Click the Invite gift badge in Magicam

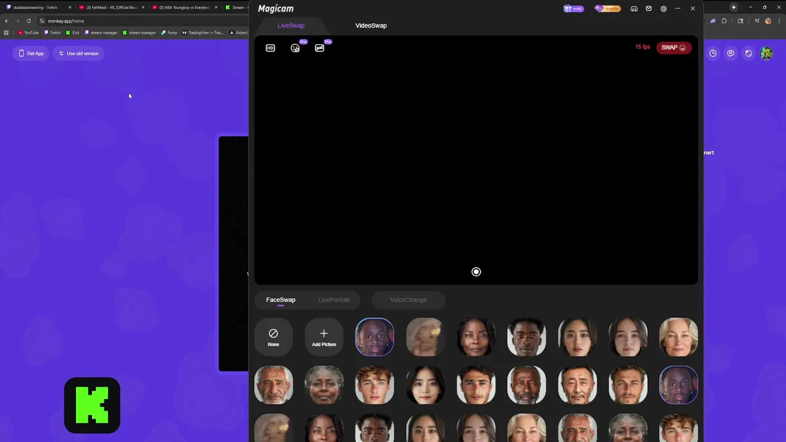573,9
